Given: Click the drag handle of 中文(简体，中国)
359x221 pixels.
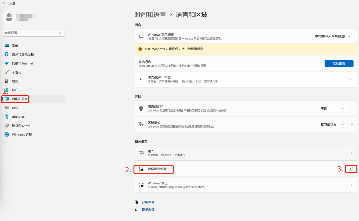Looking at the screenshot, I should tap(141, 79).
